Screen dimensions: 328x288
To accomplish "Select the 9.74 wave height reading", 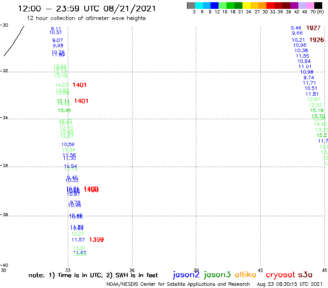I will click(x=309, y=78).
